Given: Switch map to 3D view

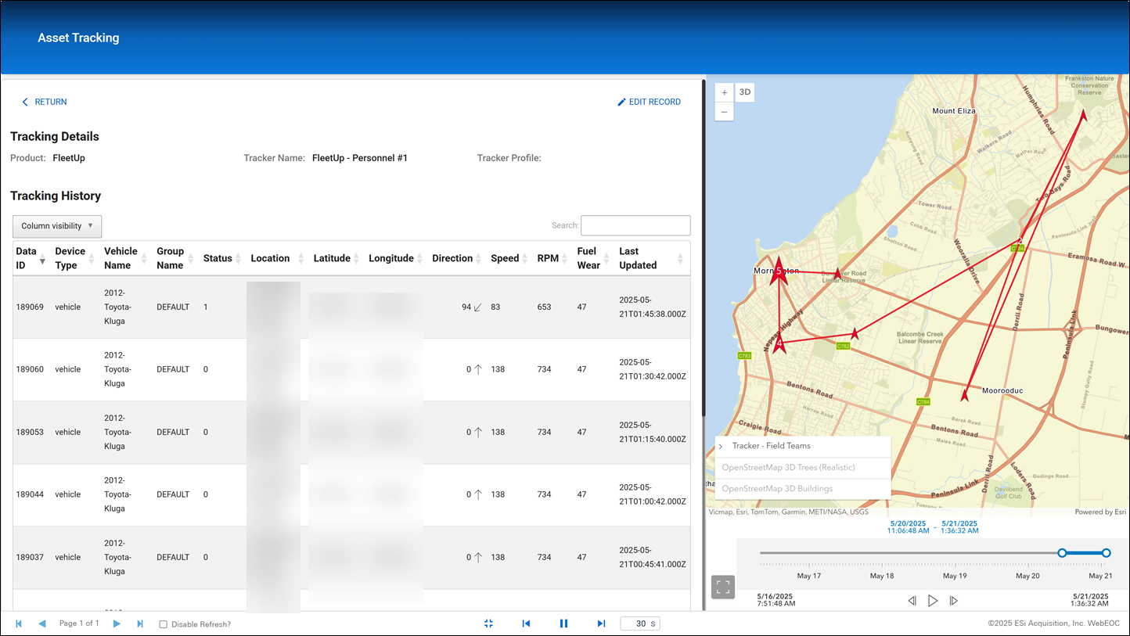Looking at the screenshot, I should coord(745,92).
